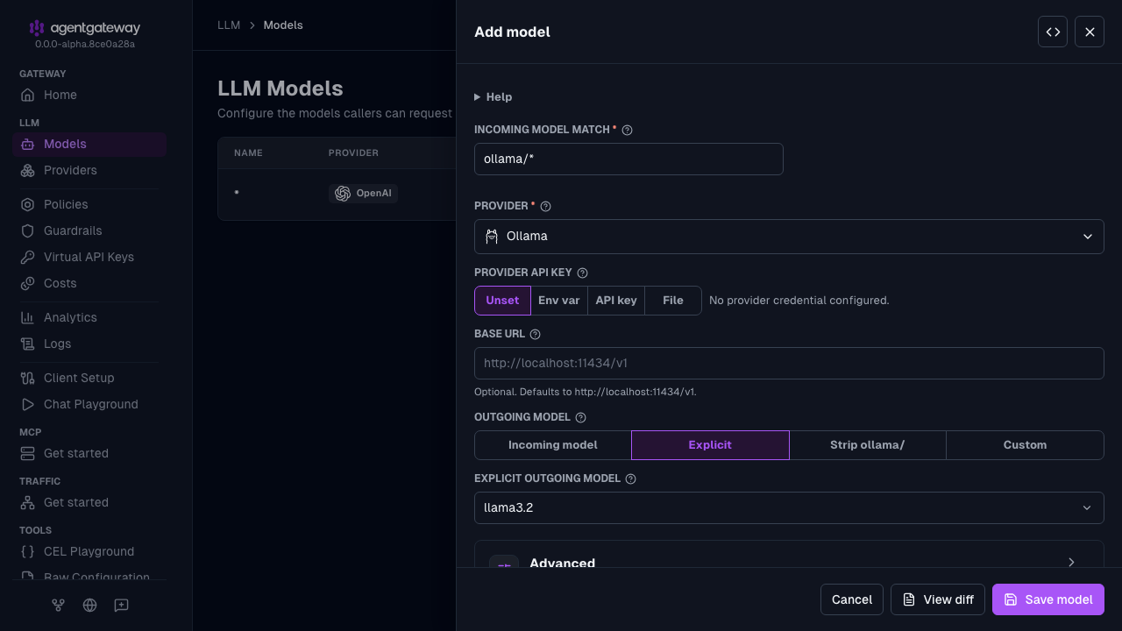Close the Add model panel
1122x631 pixels.
click(x=1090, y=32)
